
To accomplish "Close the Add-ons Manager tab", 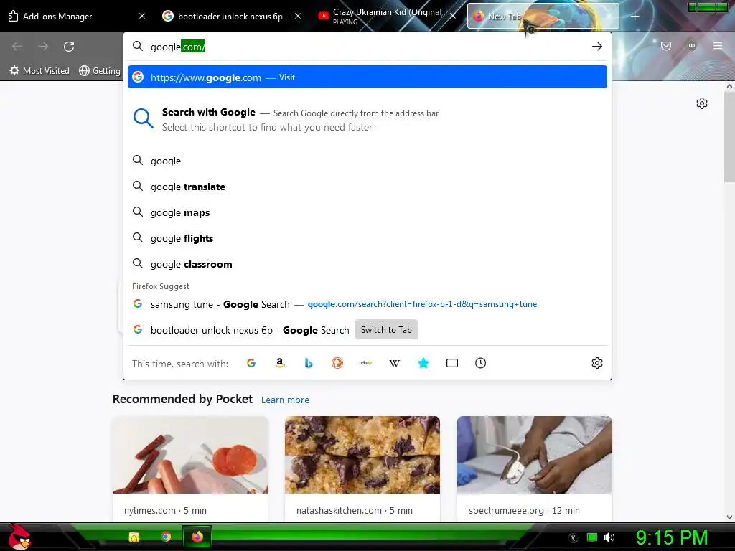I will point(142,16).
